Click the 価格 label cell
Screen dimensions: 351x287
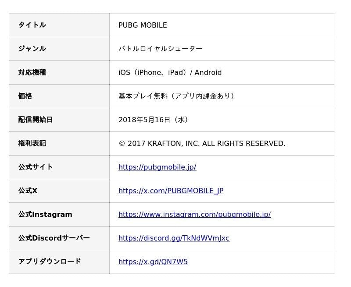pyautogui.click(x=59, y=96)
